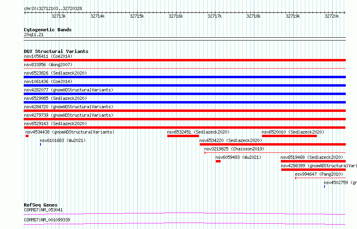The height and width of the screenshot is (229, 357).
Task: Select the tiny blue nsv6101683 marker
Action: (x=41, y=144)
